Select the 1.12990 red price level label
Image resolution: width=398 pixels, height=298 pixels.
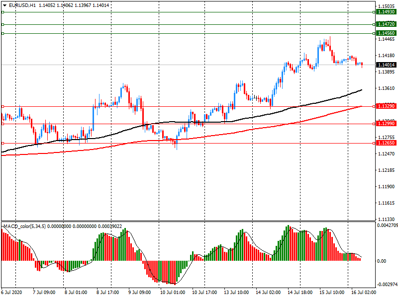click(387, 124)
